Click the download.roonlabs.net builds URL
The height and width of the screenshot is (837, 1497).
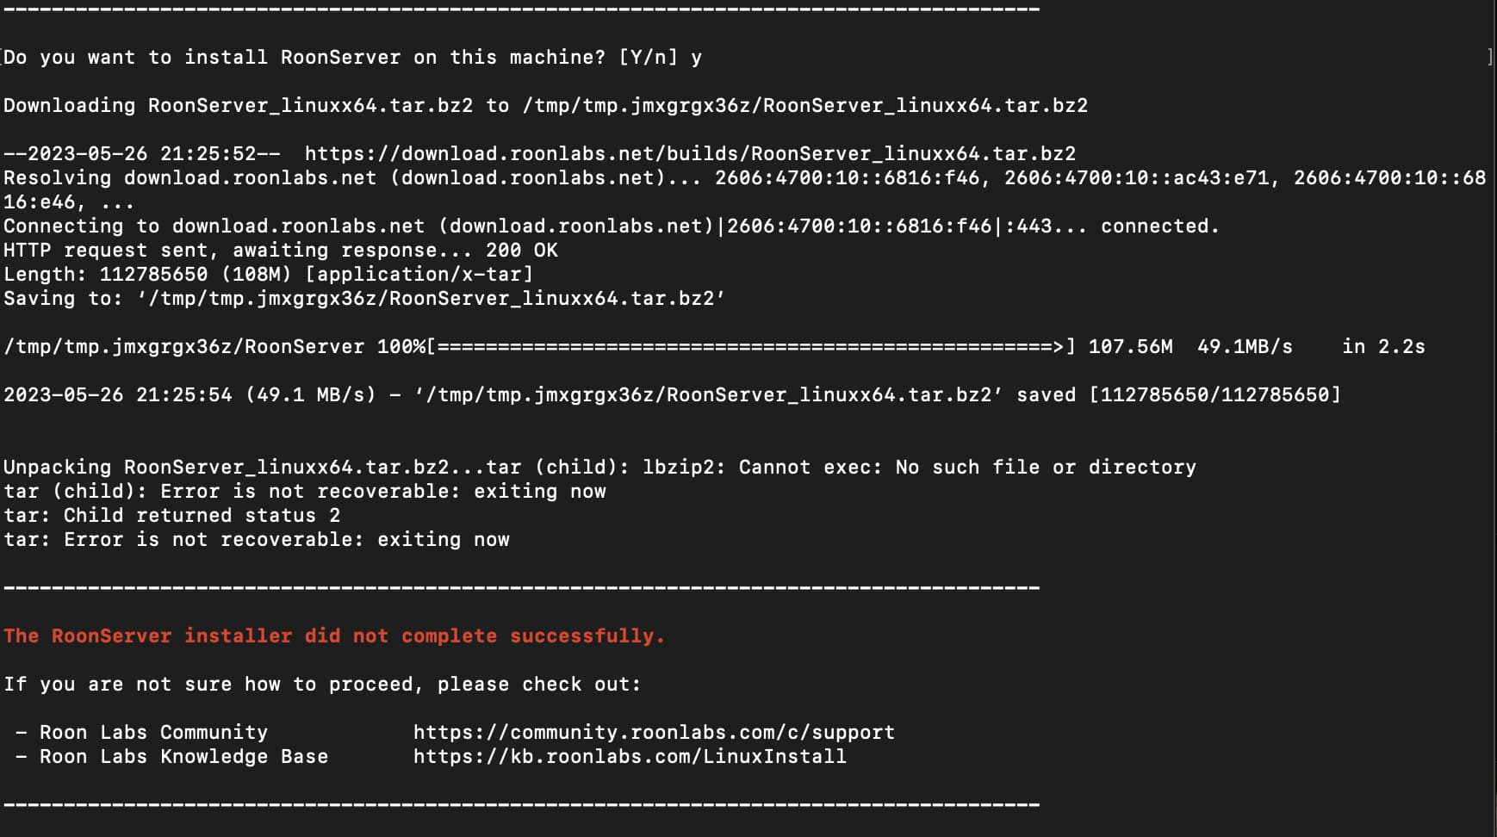pos(690,154)
